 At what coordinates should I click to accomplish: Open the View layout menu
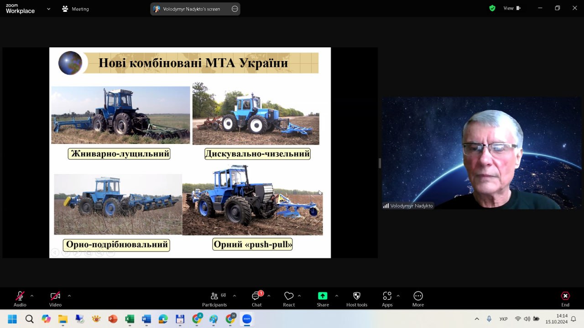pyautogui.click(x=511, y=8)
